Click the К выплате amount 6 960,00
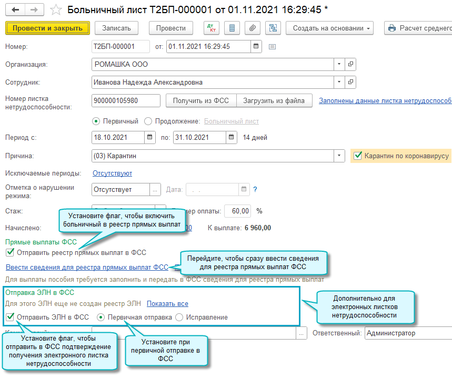 tap(258, 228)
